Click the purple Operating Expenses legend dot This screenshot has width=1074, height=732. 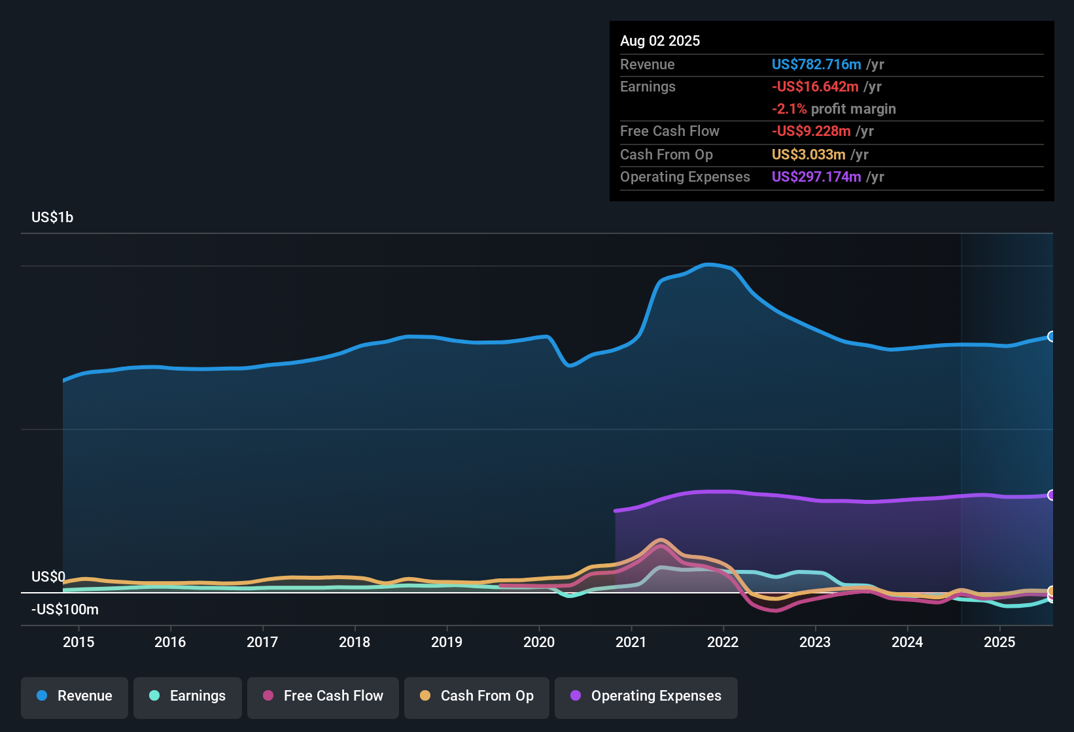575,696
